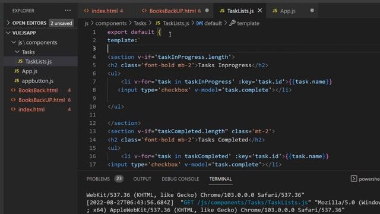Click the 'Tasks' breadcrumb segment

(x=140, y=23)
